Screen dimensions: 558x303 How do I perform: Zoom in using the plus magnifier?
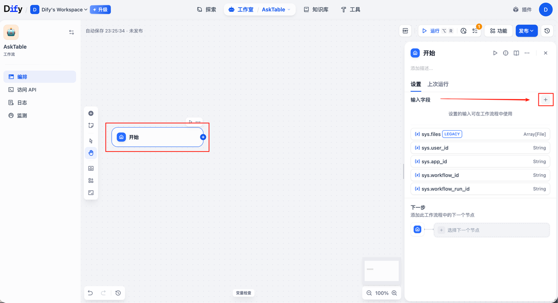(x=395, y=293)
